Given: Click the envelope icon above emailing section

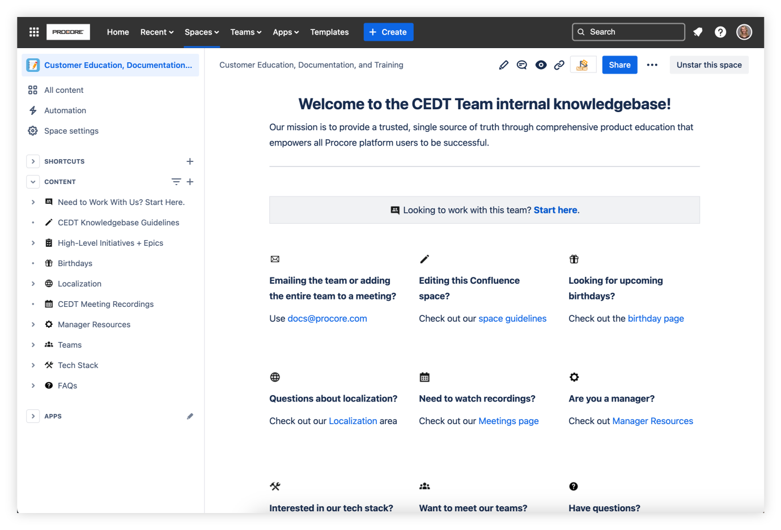Looking at the screenshot, I should (x=275, y=259).
